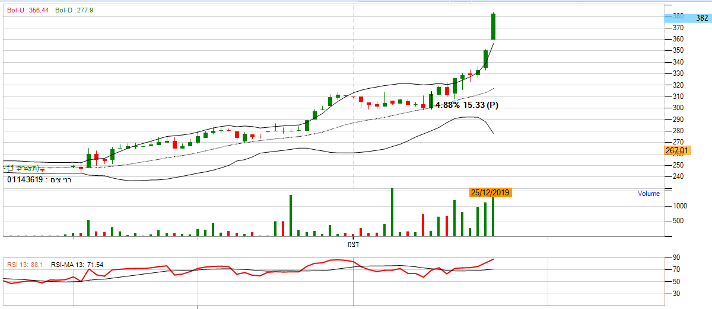
Task: Click the RSI 13: 88.1 label
Action: [25, 264]
